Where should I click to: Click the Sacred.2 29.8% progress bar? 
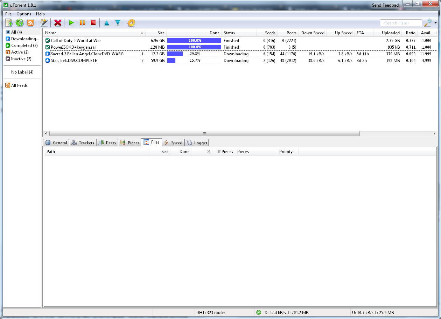click(194, 54)
